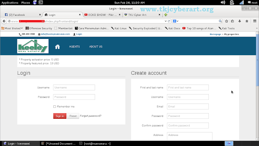Close the TKJ Cyber Art tab
259x146 pixels.
tap(159, 15)
